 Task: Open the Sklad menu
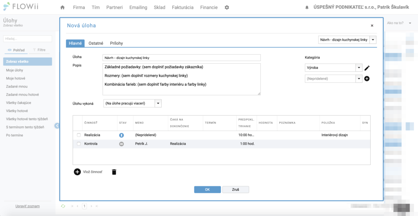coord(160,7)
